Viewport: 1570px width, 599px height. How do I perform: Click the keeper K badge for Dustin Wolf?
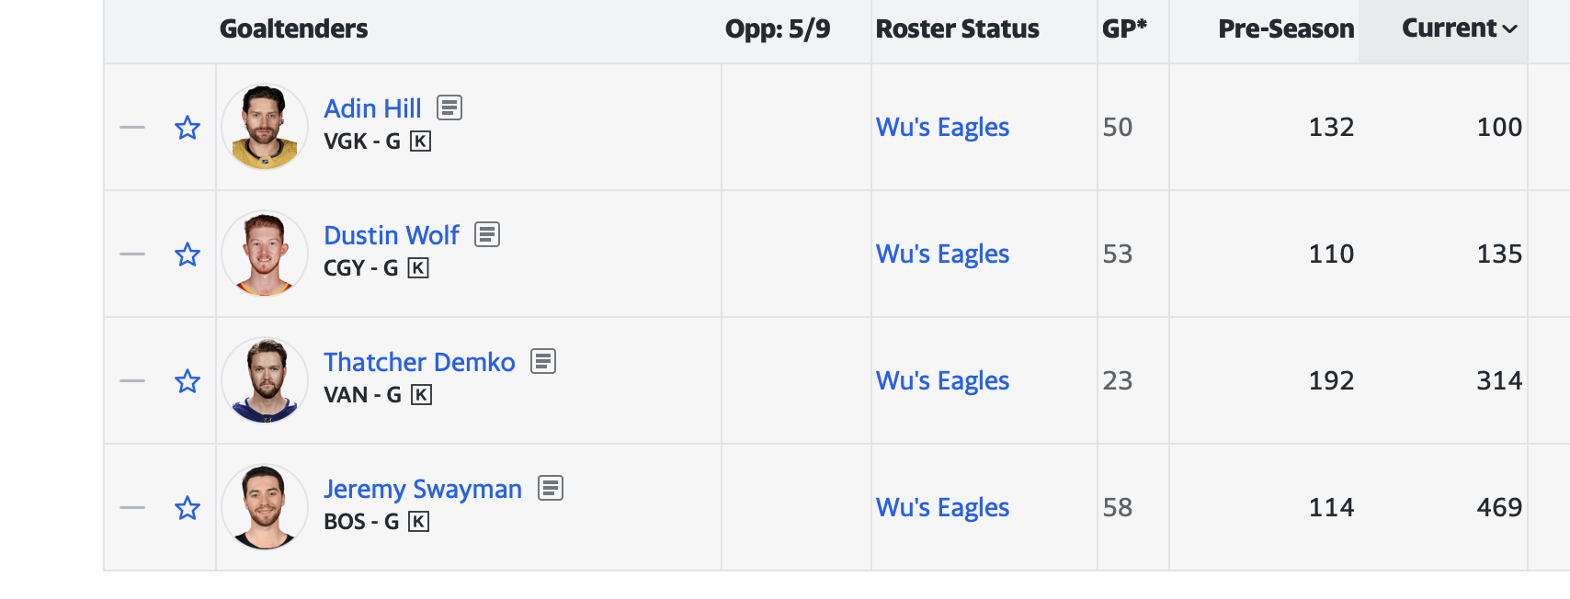tap(418, 268)
